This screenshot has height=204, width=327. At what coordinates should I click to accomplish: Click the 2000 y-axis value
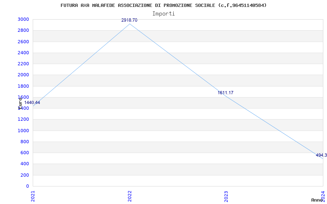coord(23,75)
